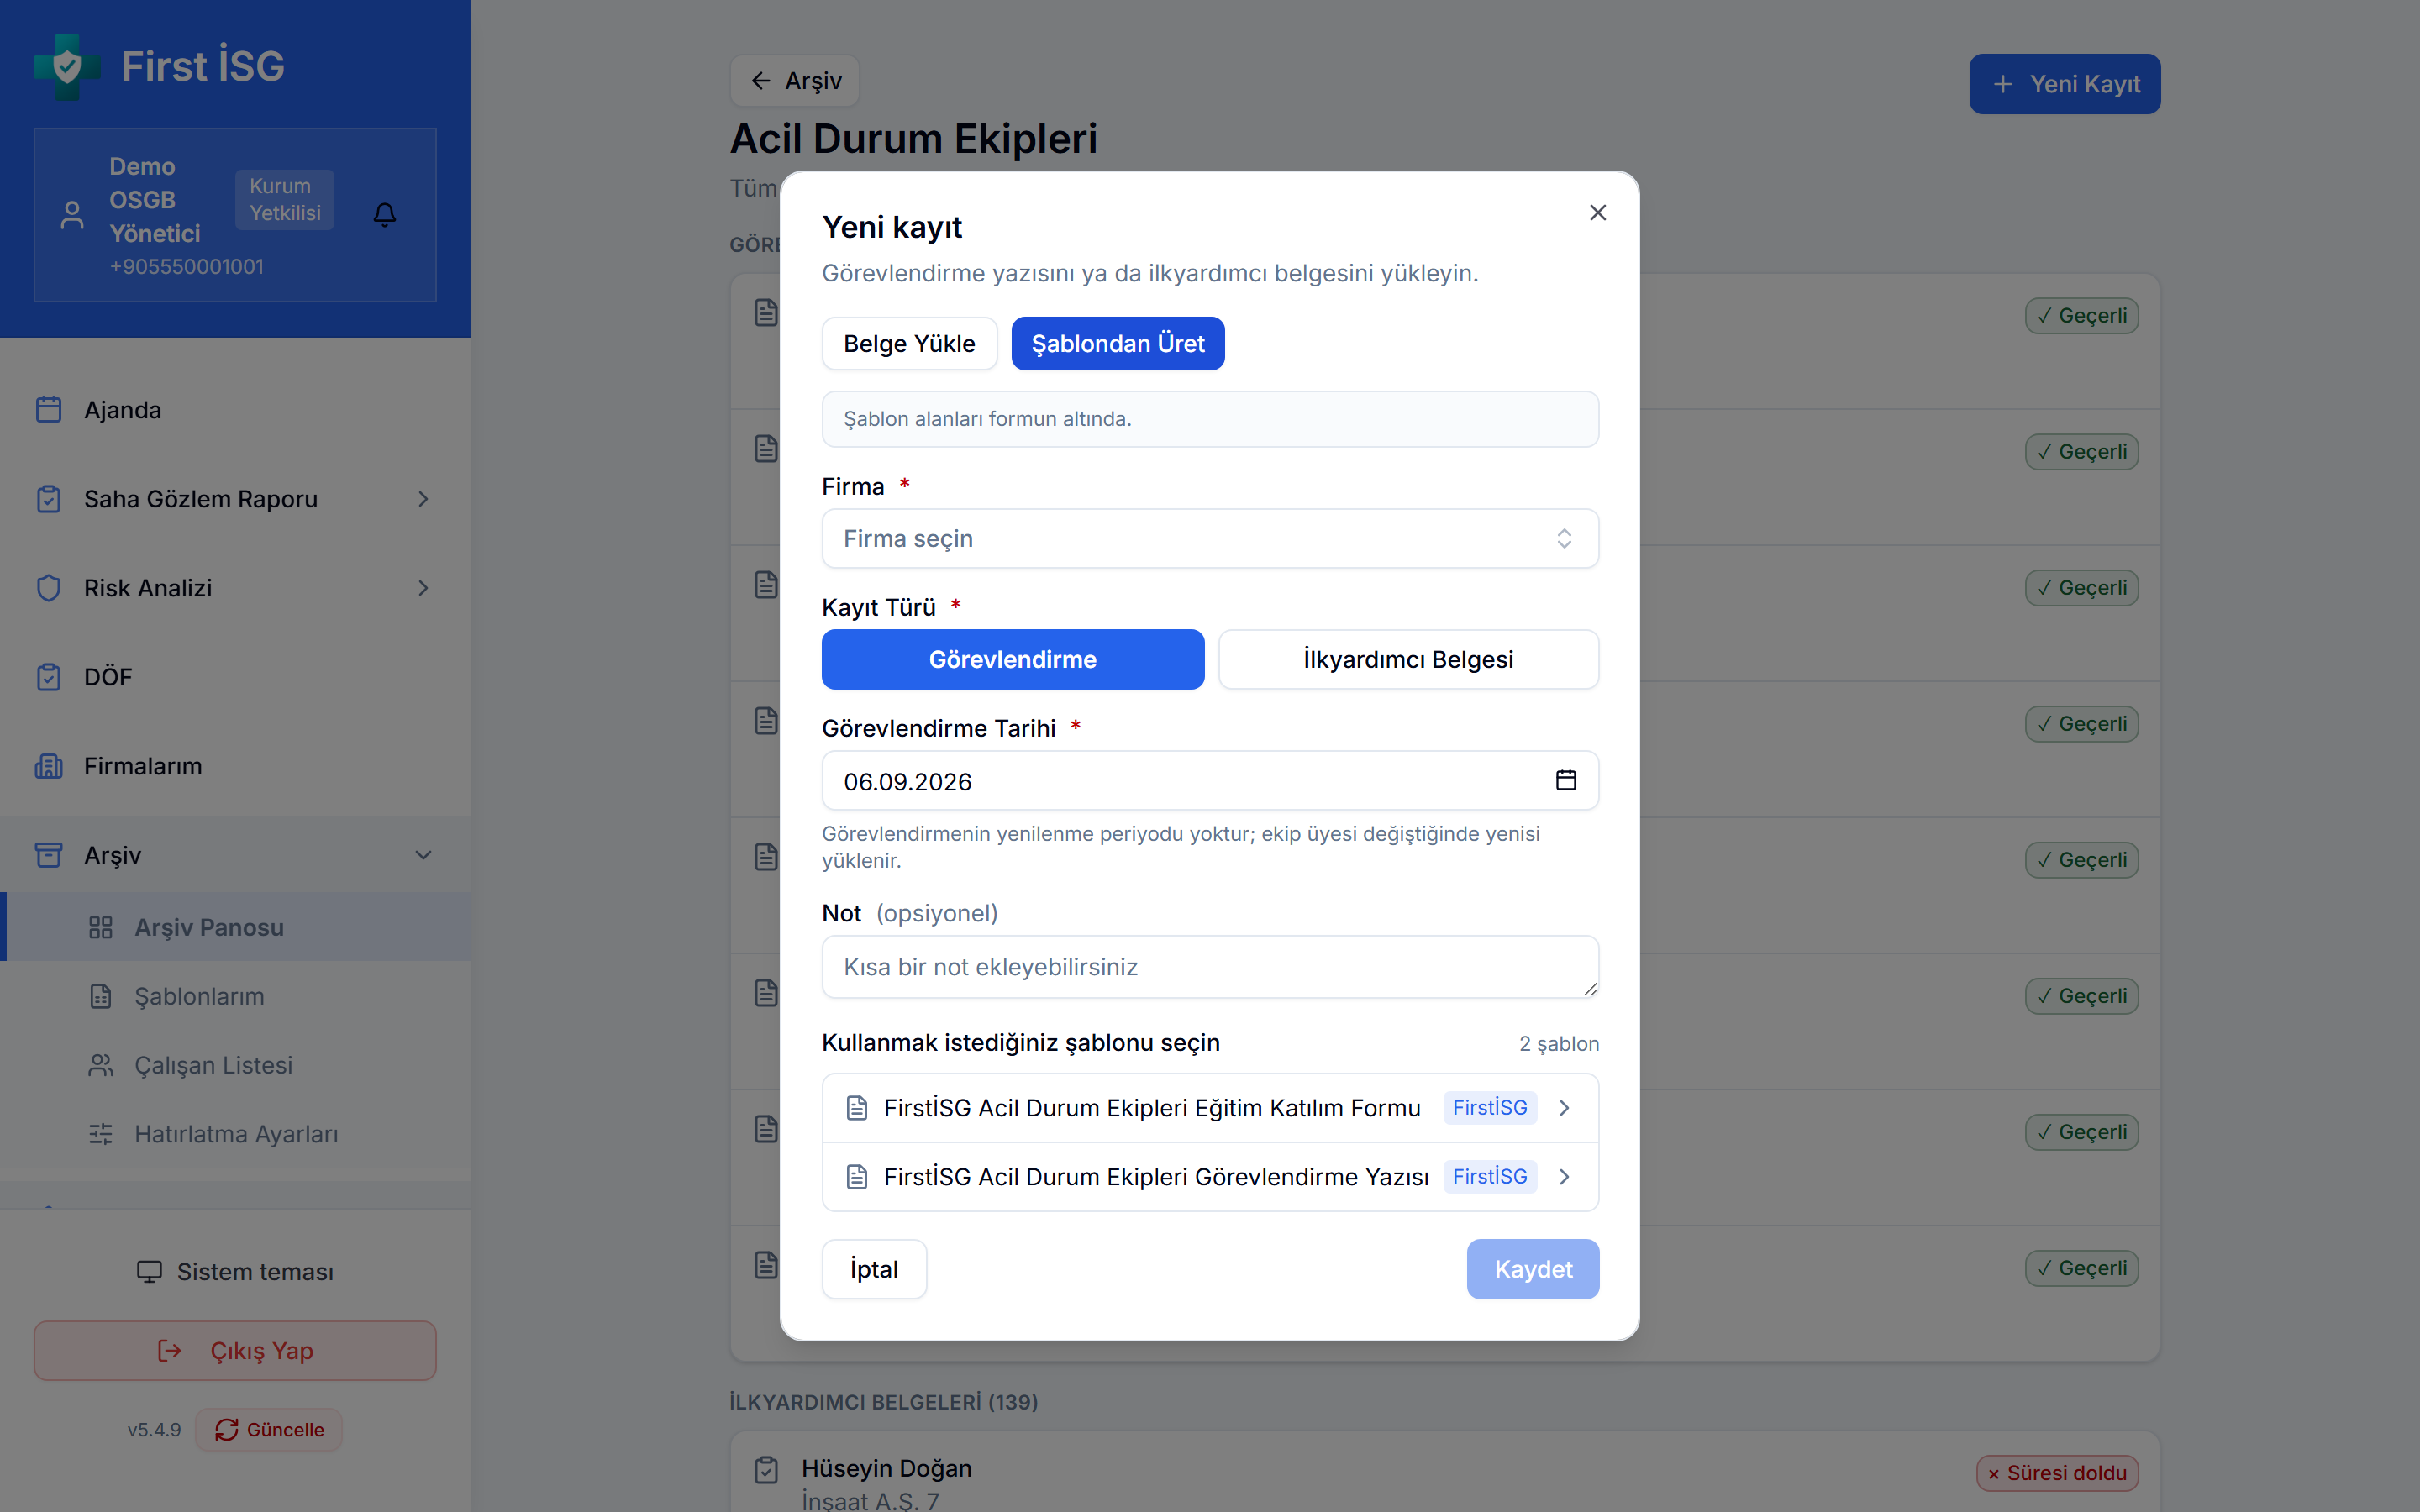Image resolution: width=2420 pixels, height=1512 pixels.
Task: Click the Hüseyin Doğan record clipboard icon
Action: tap(766, 1470)
